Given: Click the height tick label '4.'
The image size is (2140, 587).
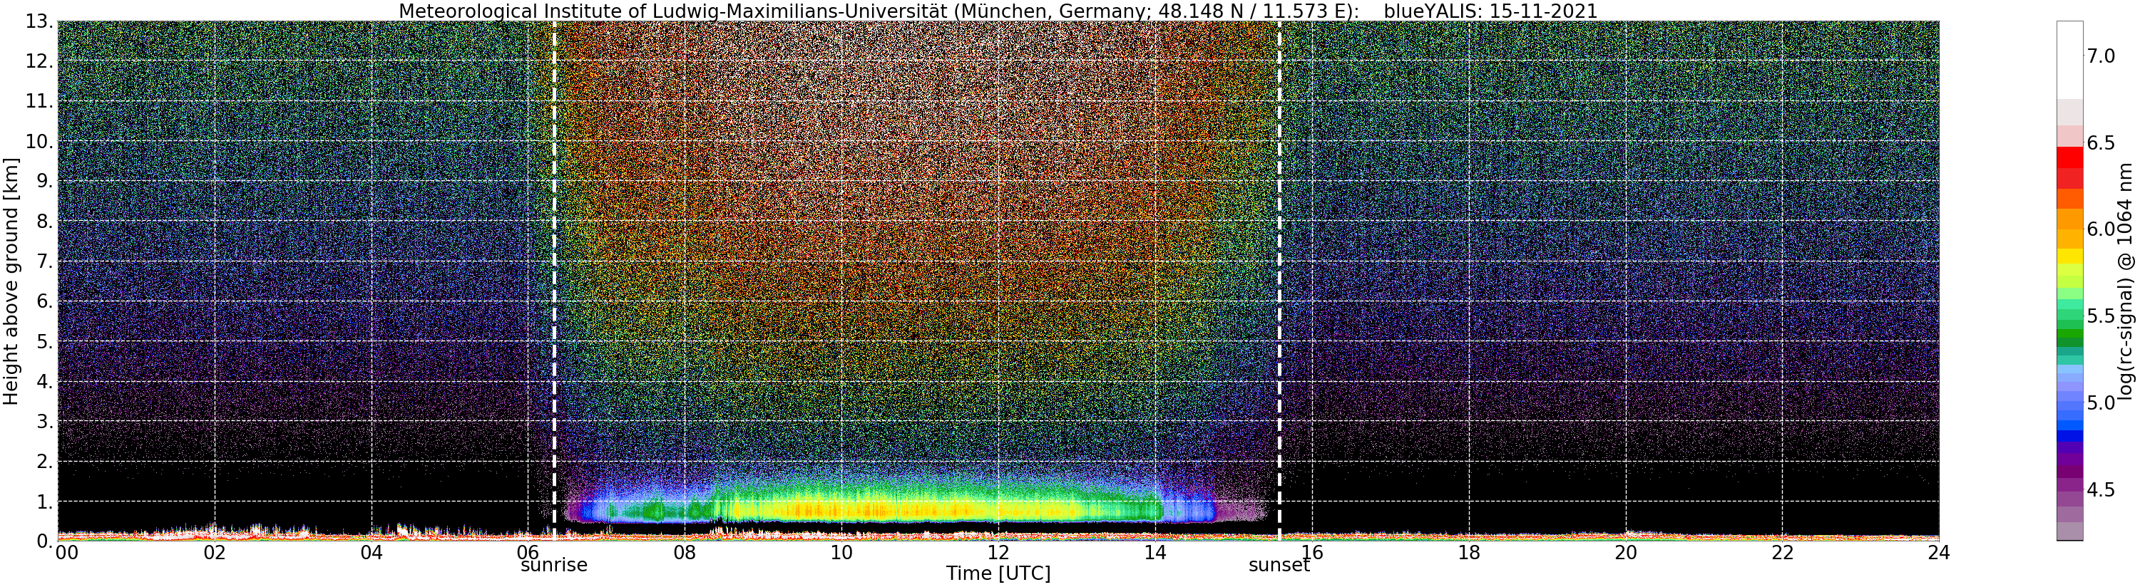Looking at the screenshot, I should 45,381.
